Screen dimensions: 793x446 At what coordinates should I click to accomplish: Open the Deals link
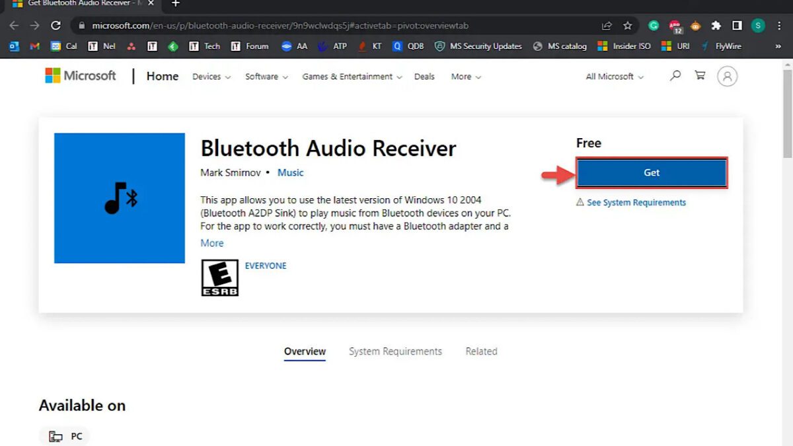[424, 77]
